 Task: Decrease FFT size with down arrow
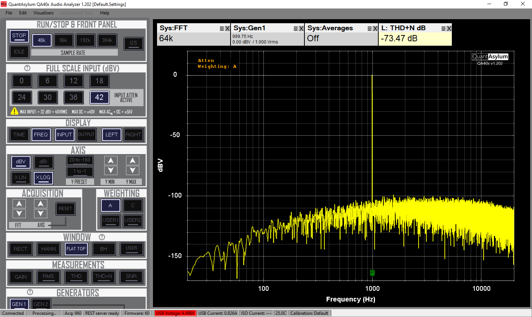pyautogui.click(x=19, y=213)
